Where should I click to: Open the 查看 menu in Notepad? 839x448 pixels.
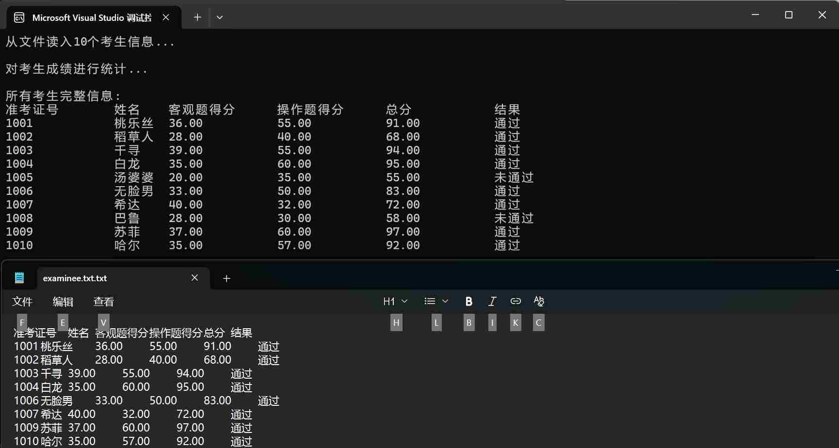tap(103, 301)
